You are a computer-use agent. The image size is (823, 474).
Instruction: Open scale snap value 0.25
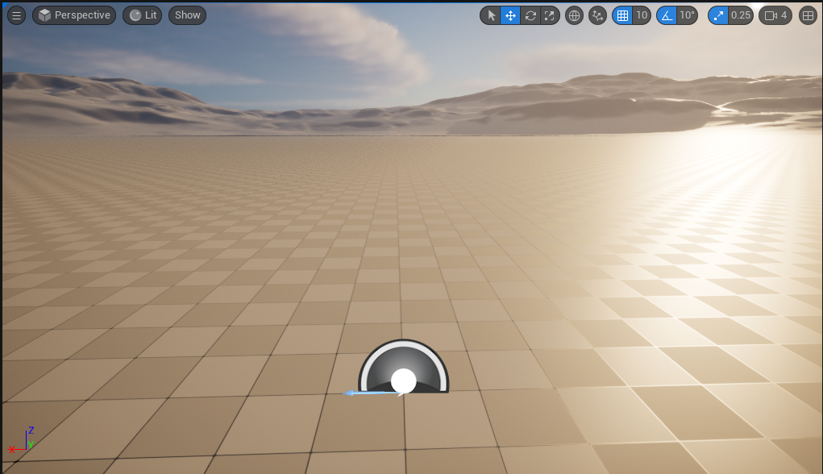coord(741,16)
